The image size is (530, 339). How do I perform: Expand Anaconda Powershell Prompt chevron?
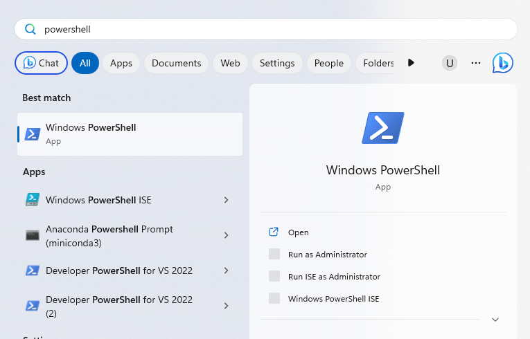coord(226,235)
